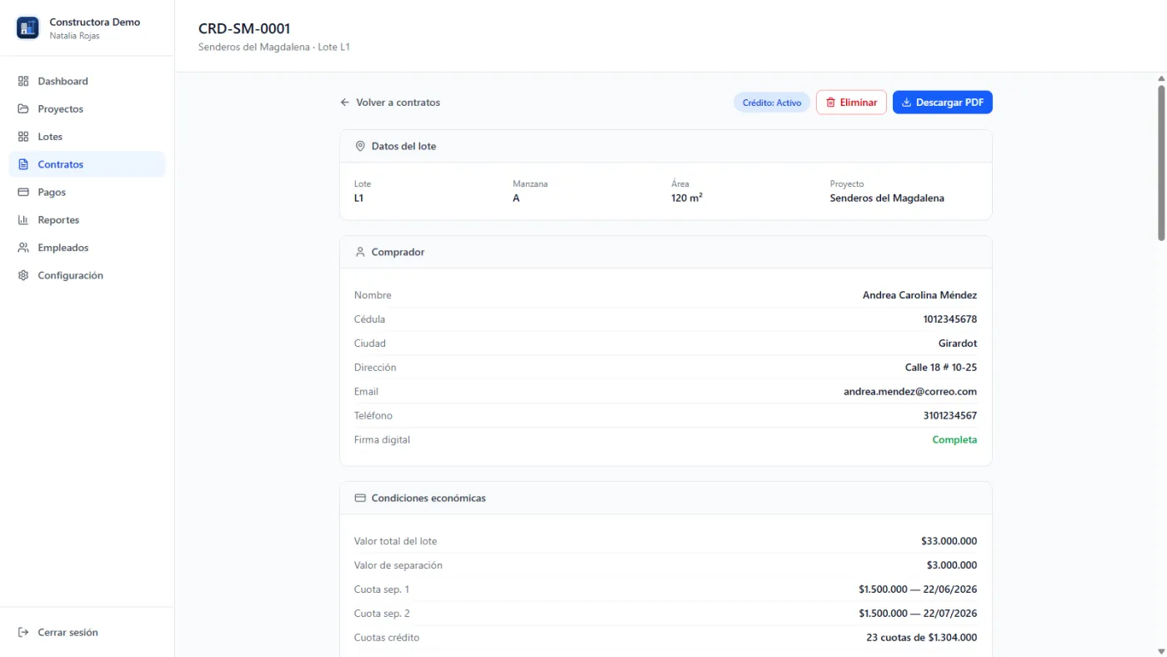Image resolution: width=1167 pixels, height=657 pixels.
Task: Click the Completa digital signature status
Action: click(954, 440)
